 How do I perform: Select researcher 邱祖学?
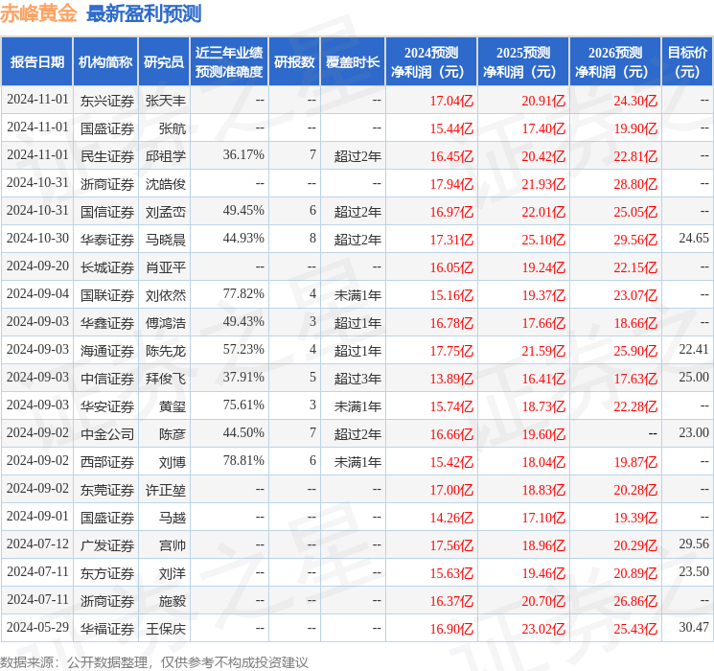(165, 156)
